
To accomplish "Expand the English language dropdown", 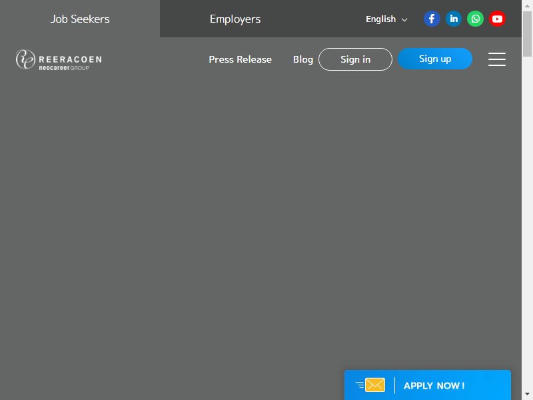I will [386, 19].
